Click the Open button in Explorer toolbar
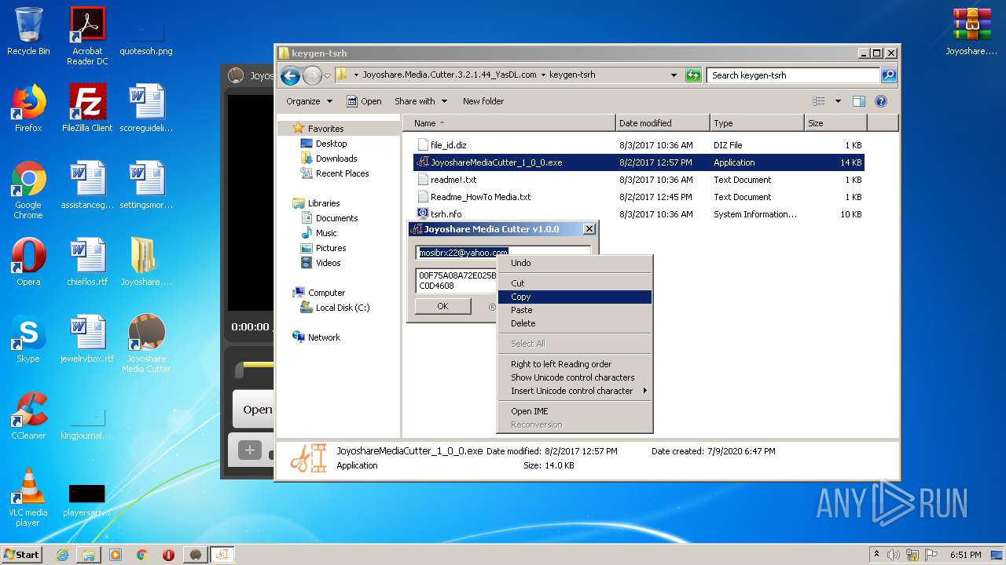 point(364,101)
